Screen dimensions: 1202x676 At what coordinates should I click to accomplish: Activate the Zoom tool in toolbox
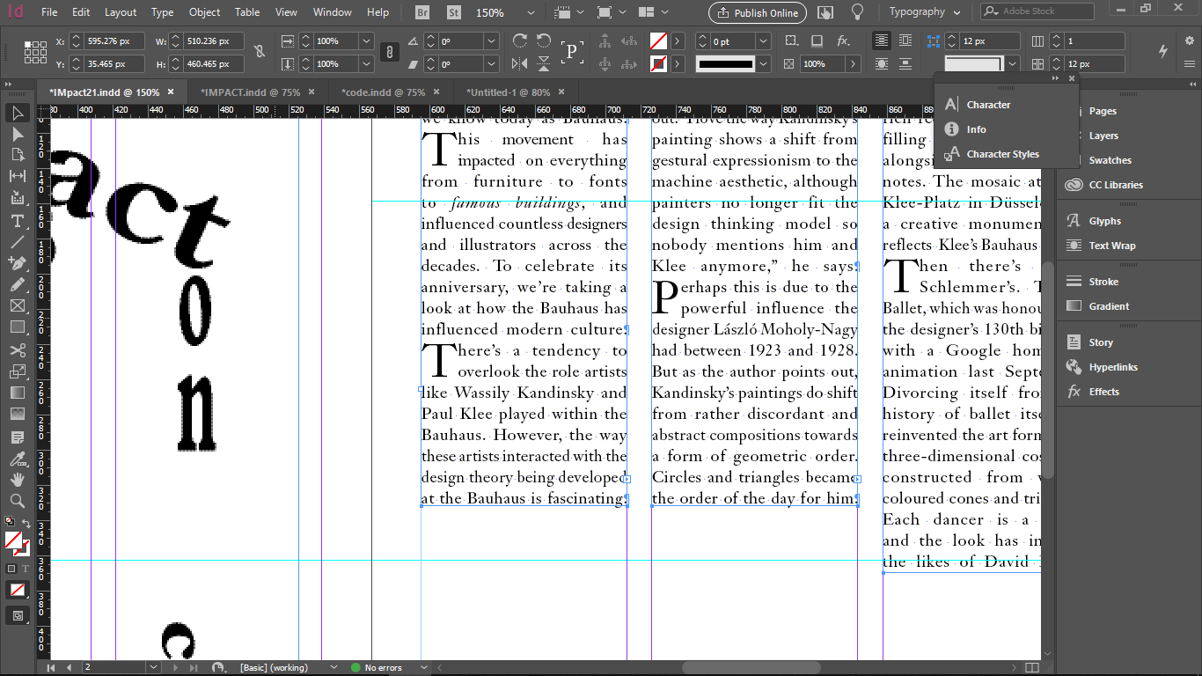(x=17, y=501)
